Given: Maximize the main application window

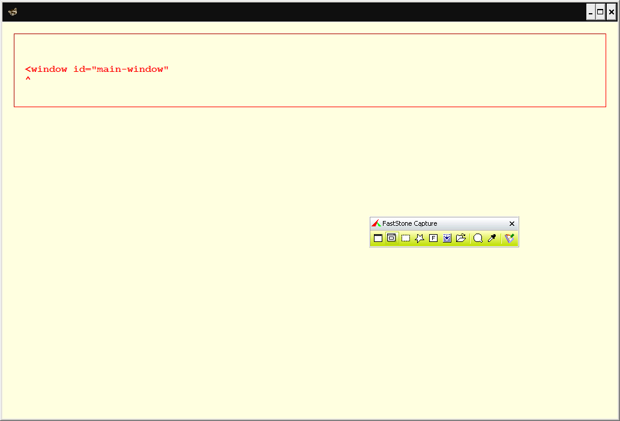Looking at the screenshot, I should point(600,12).
